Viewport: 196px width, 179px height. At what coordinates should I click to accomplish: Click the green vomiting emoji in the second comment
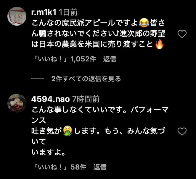point(68,131)
